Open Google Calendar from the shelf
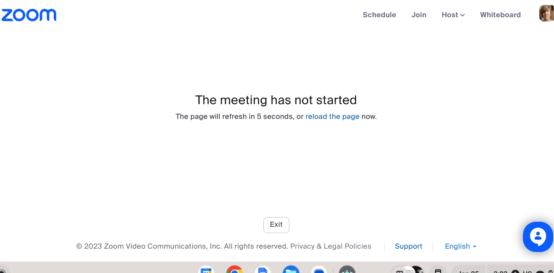Viewport: 554px width, 273px height. pos(206,270)
